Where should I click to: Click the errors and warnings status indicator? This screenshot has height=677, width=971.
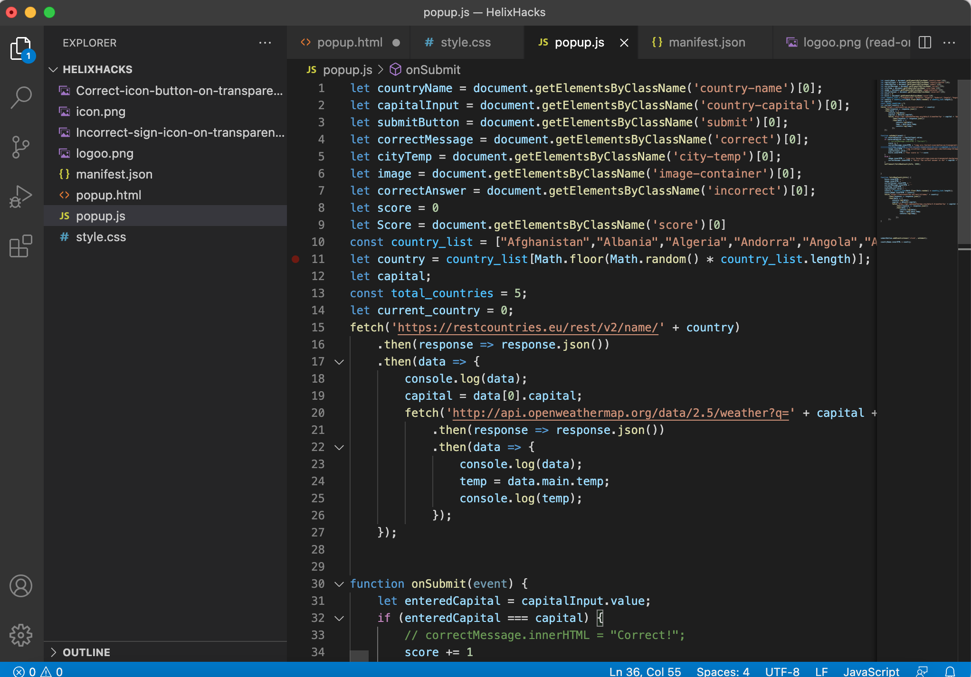click(x=38, y=671)
